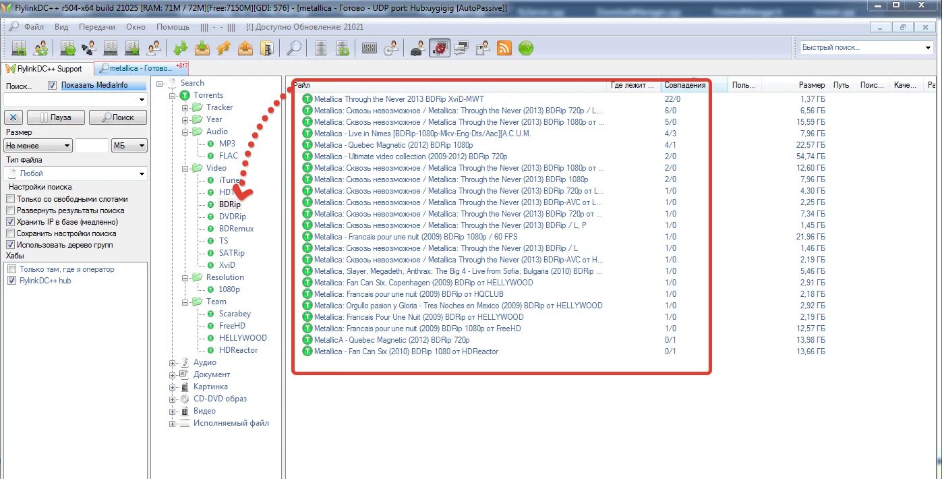
Task: Uncheck the FlylinkDC++ hub checkbox
Action: [x=11, y=281]
